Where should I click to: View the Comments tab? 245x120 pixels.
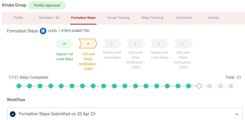[184, 18]
